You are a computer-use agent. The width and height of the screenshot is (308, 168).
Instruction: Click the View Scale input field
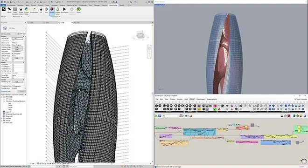click(x=17, y=39)
